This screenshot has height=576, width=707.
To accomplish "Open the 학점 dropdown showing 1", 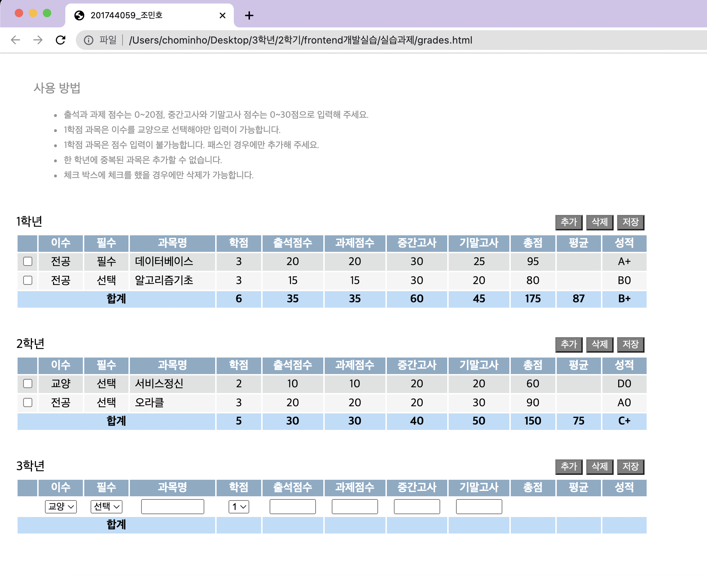I will tap(239, 506).
